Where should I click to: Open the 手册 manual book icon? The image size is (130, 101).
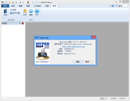pyautogui.click(x=5, y=12)
